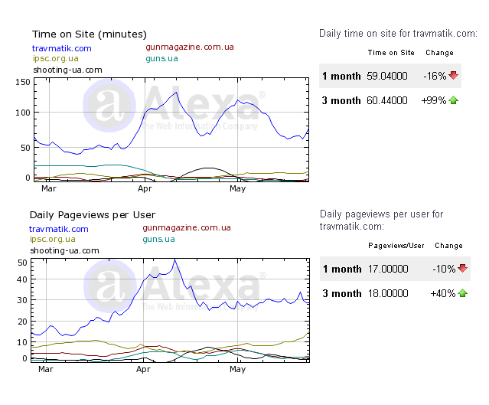This screenshot has height=405, width=489.
Task: Click the Mar axis label on Time on Site chart
Action: (49, 188)
